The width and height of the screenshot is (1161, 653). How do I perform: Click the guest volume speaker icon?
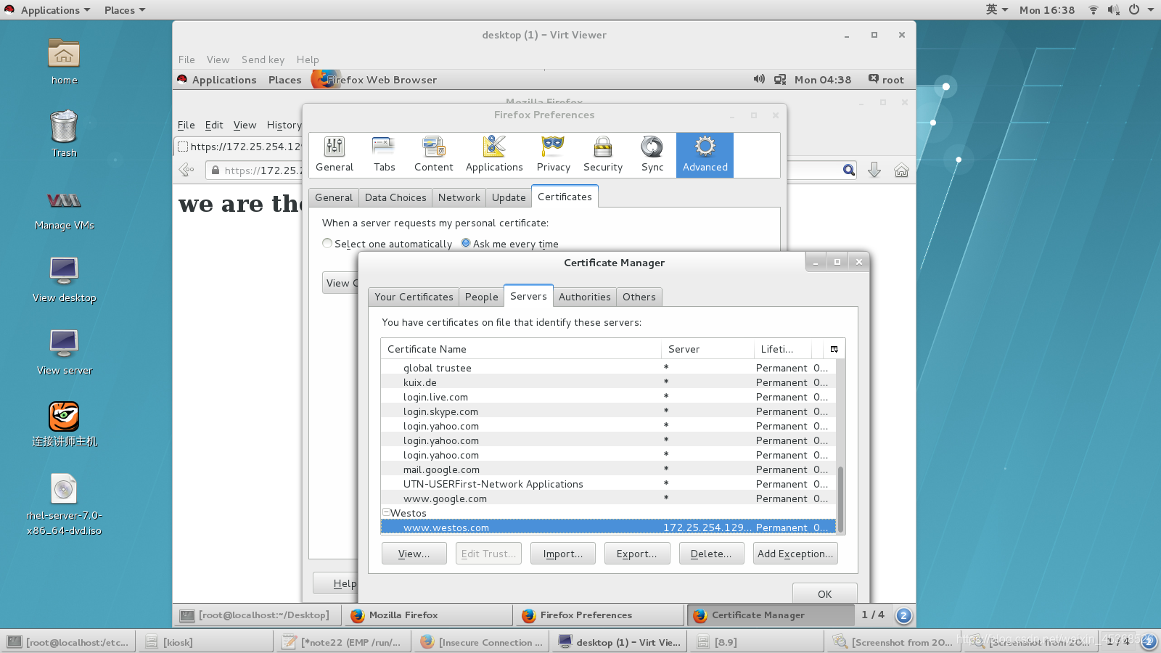(x=759, y=79)
